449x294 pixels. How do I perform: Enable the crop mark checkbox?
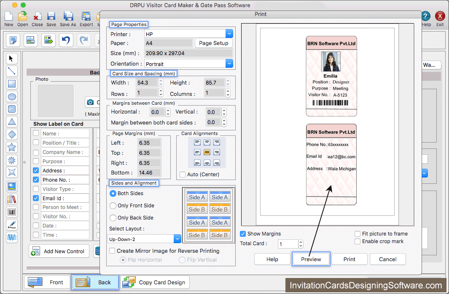[x=358, y=241]
